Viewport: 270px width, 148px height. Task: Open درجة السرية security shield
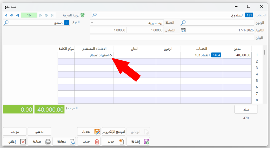click(x=83, y=15)
